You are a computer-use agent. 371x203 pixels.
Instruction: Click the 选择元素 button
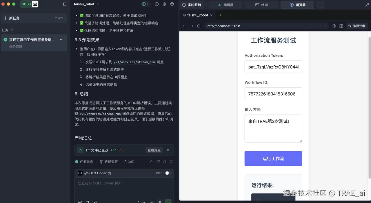(x=357, y=26)
